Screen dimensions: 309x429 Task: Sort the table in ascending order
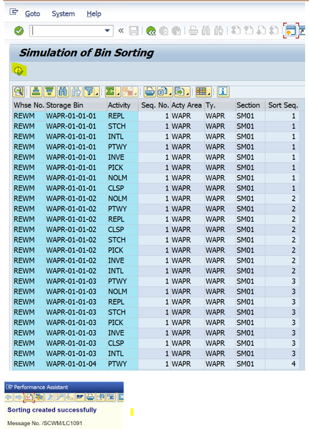(x=36, y=92)
